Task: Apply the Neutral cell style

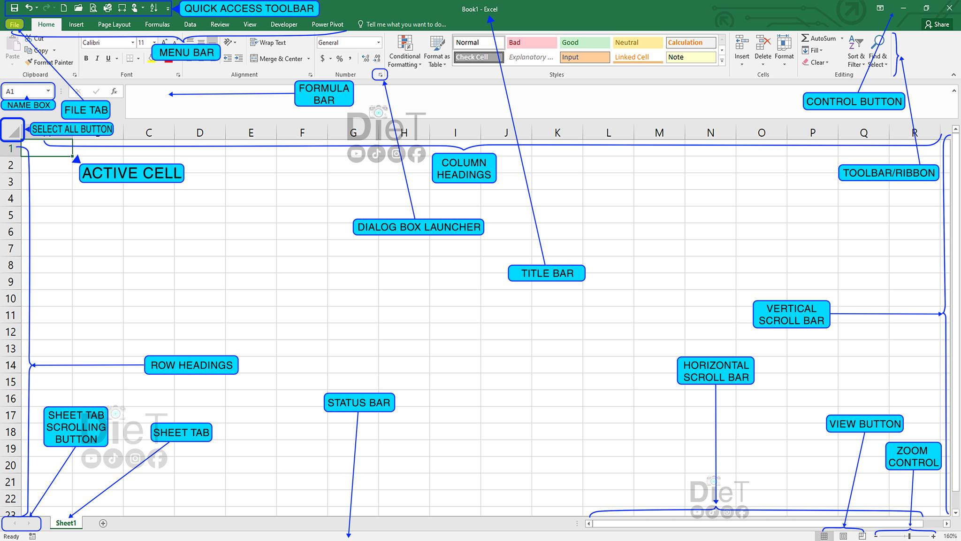Action: click(x=637, y=43)
